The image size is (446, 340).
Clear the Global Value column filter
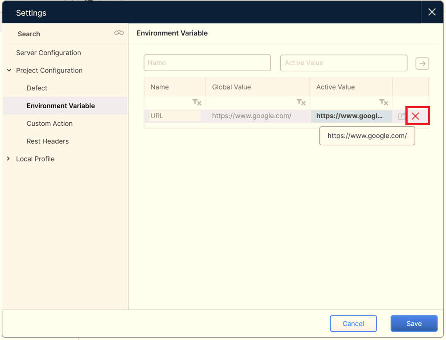pos(301,102)
